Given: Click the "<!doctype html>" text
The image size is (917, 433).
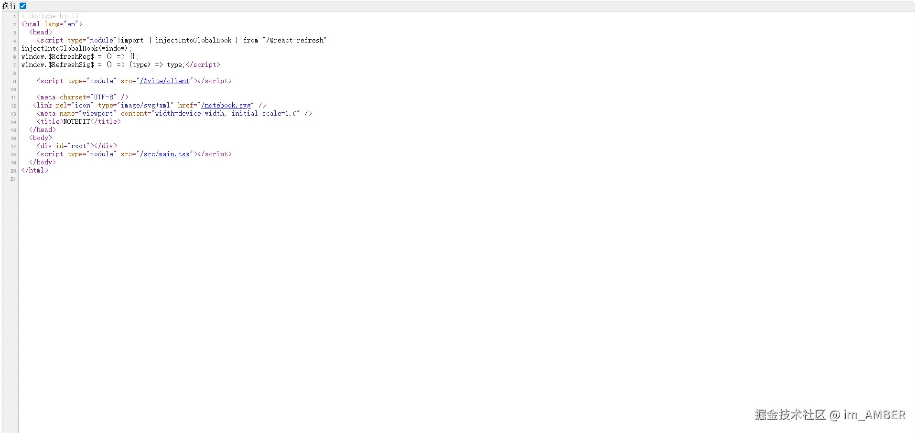Looking at the screenshot, I should coord(50,16).
